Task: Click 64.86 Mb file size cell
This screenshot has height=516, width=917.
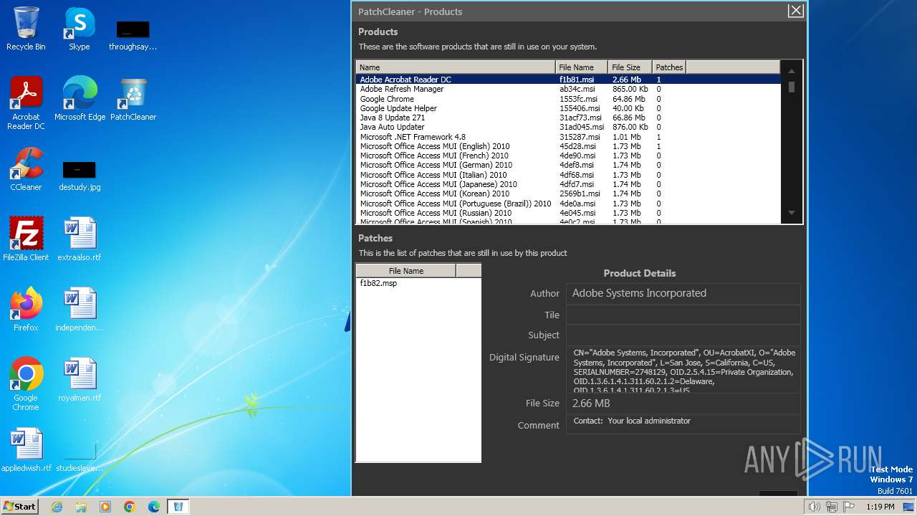Action: 628,99
